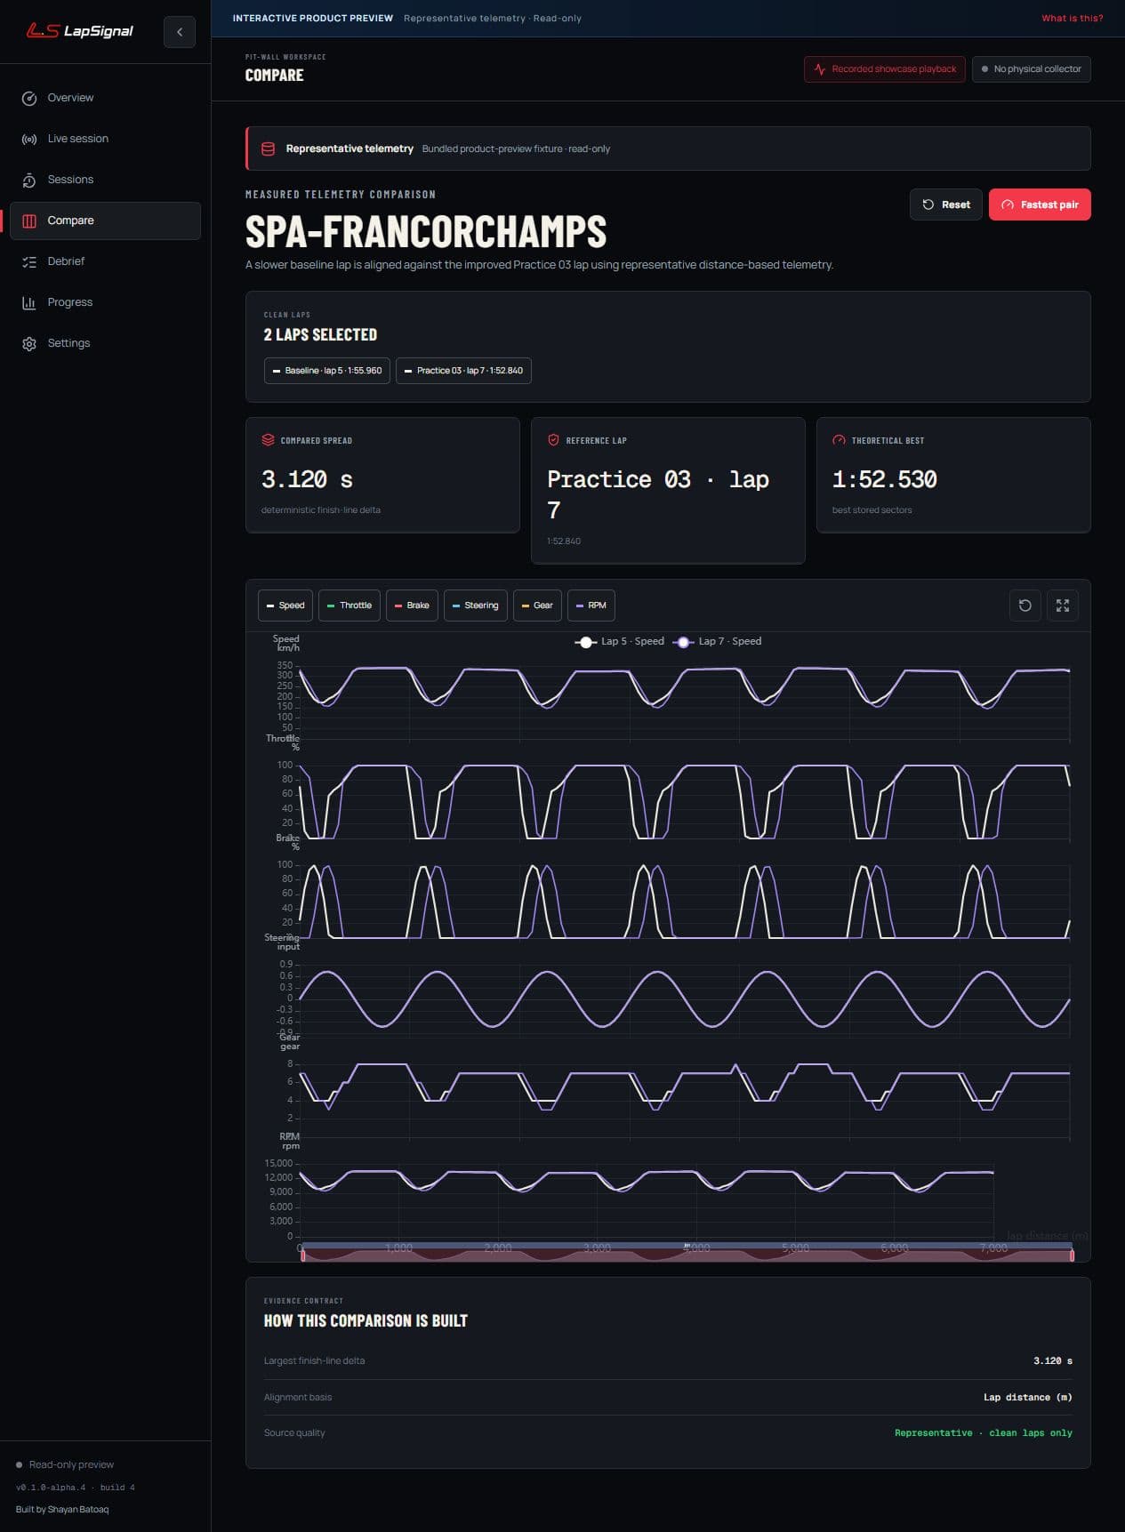Viewport: 1125px width, 1532px height.
Task: Select the Compare nav item
Action: tap(105, 221)
